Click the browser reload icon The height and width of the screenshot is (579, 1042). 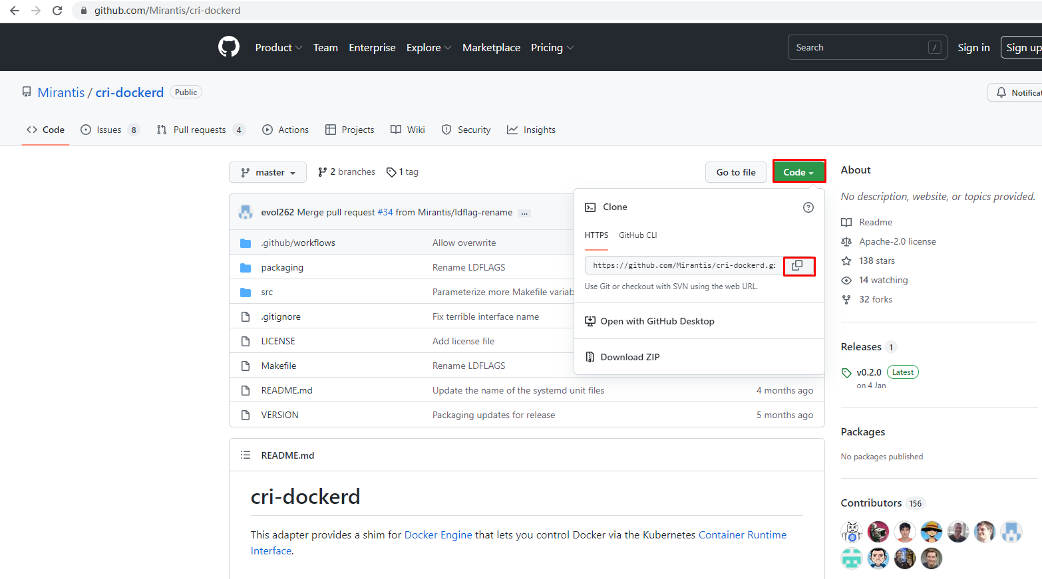(57, 11)
